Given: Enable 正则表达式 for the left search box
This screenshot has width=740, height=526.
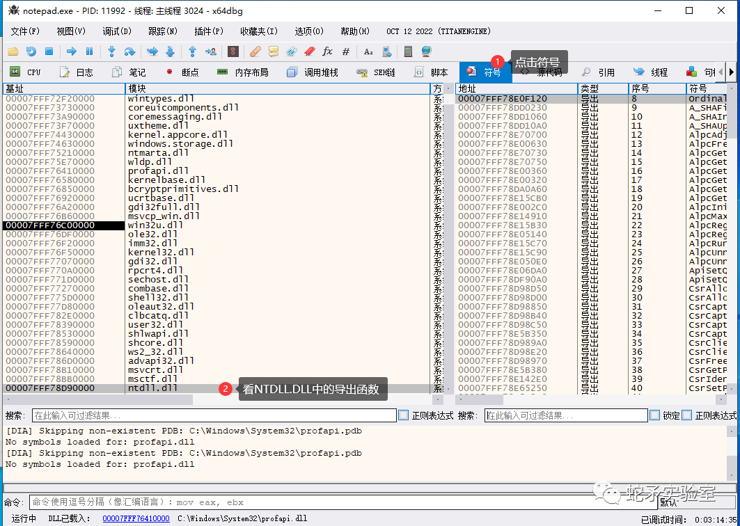Looking at the screenshot, I should coord(402,415).
